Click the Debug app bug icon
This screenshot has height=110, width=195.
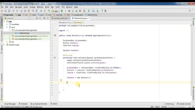coord(69,11)
